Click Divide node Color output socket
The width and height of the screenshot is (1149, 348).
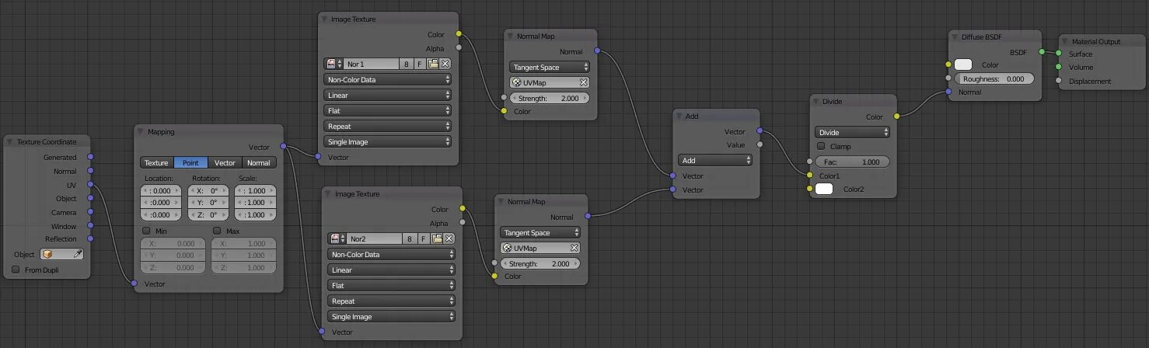[897, 117]
